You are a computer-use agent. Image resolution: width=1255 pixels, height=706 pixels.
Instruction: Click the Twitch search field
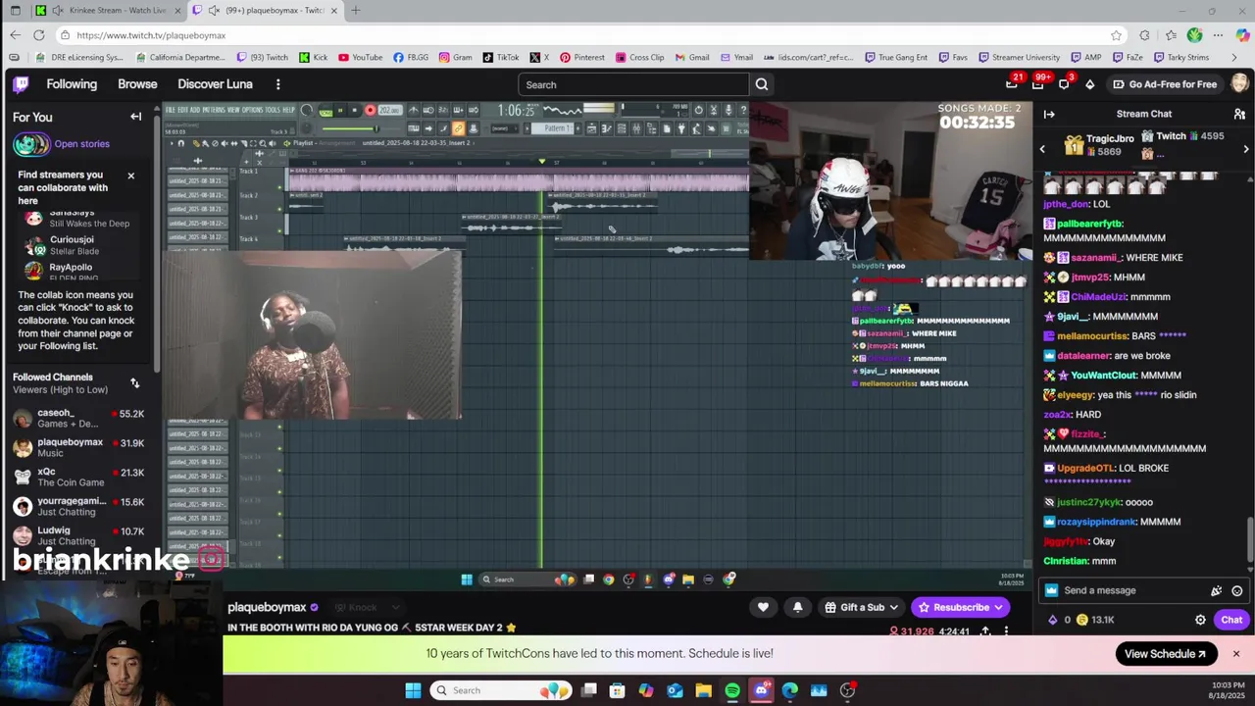tap(633, 84)
